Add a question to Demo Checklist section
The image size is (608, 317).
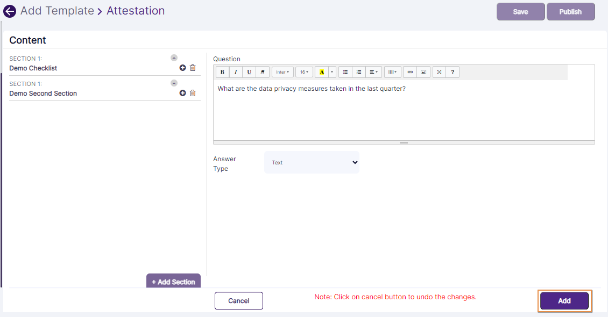pyautogui.click(x=182, y=68)
